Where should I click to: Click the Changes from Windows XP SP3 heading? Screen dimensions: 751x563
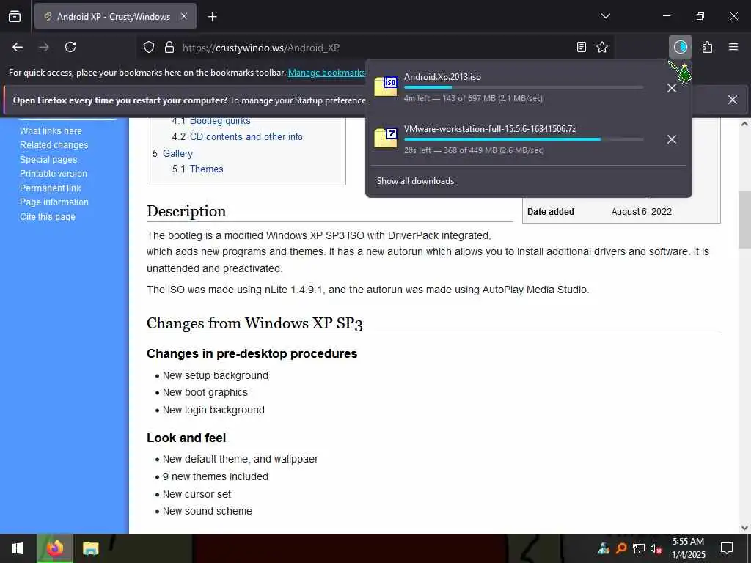click(254, 323)
